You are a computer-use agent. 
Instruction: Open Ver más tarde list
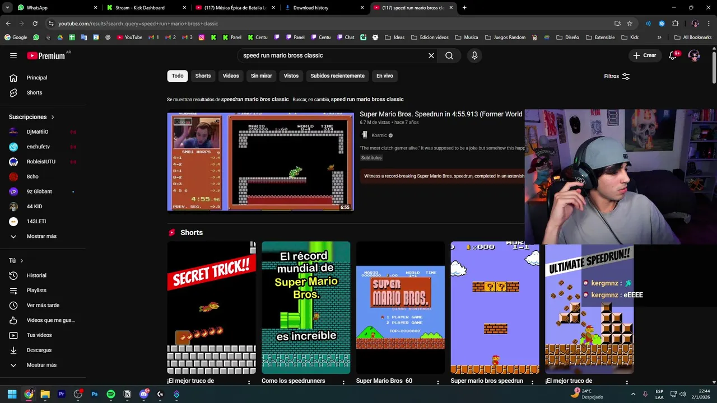(43, 305)
